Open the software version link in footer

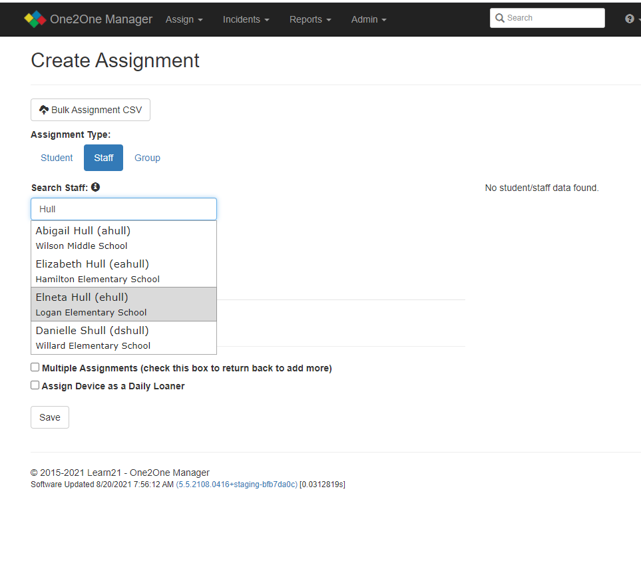(x=236, y=485)
